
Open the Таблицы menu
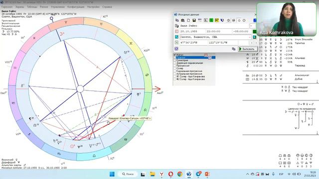point(32,6)
